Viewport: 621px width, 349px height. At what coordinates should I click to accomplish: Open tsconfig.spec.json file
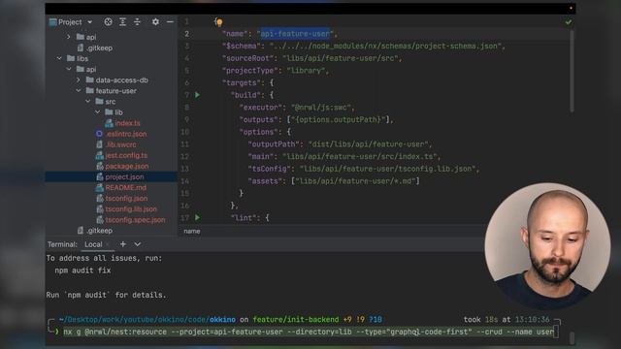click(x=135, y=220)
